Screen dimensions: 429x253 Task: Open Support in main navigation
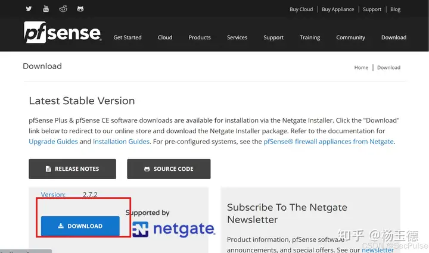pos(273,38)
